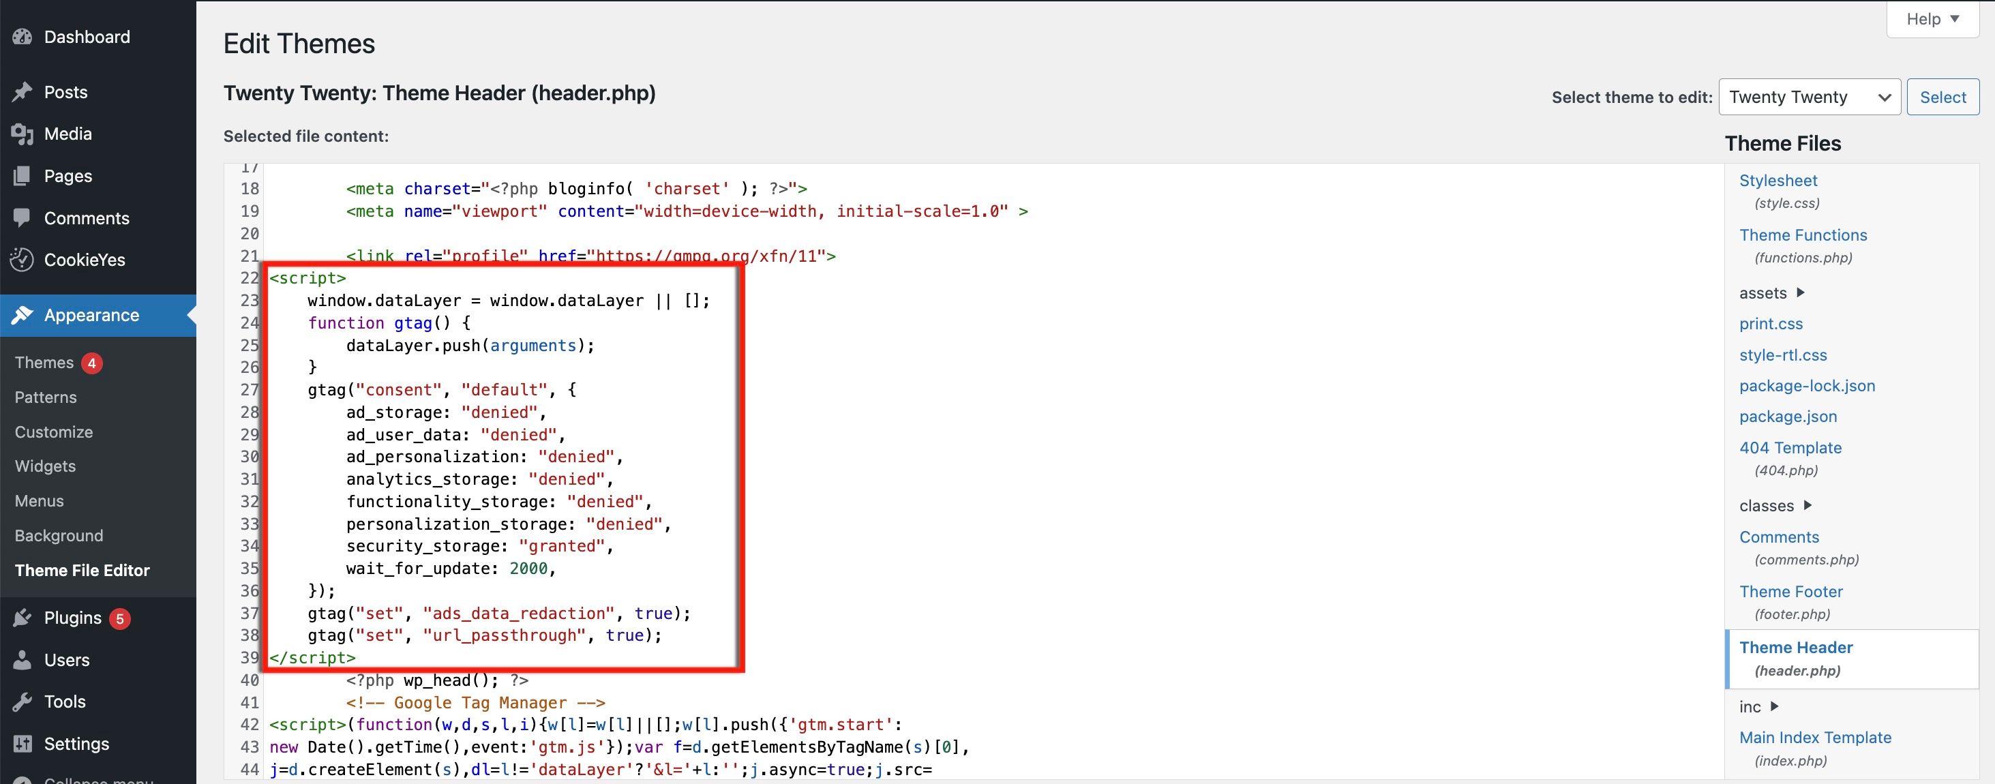Open the style-rtl.css file
This screenshot has width=1995, height=784.
pos(1783,355)
